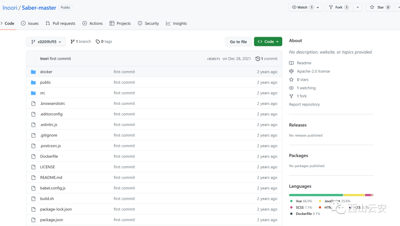
Task: Click the file icon beside babel.config.js
Action: (33, 188)
